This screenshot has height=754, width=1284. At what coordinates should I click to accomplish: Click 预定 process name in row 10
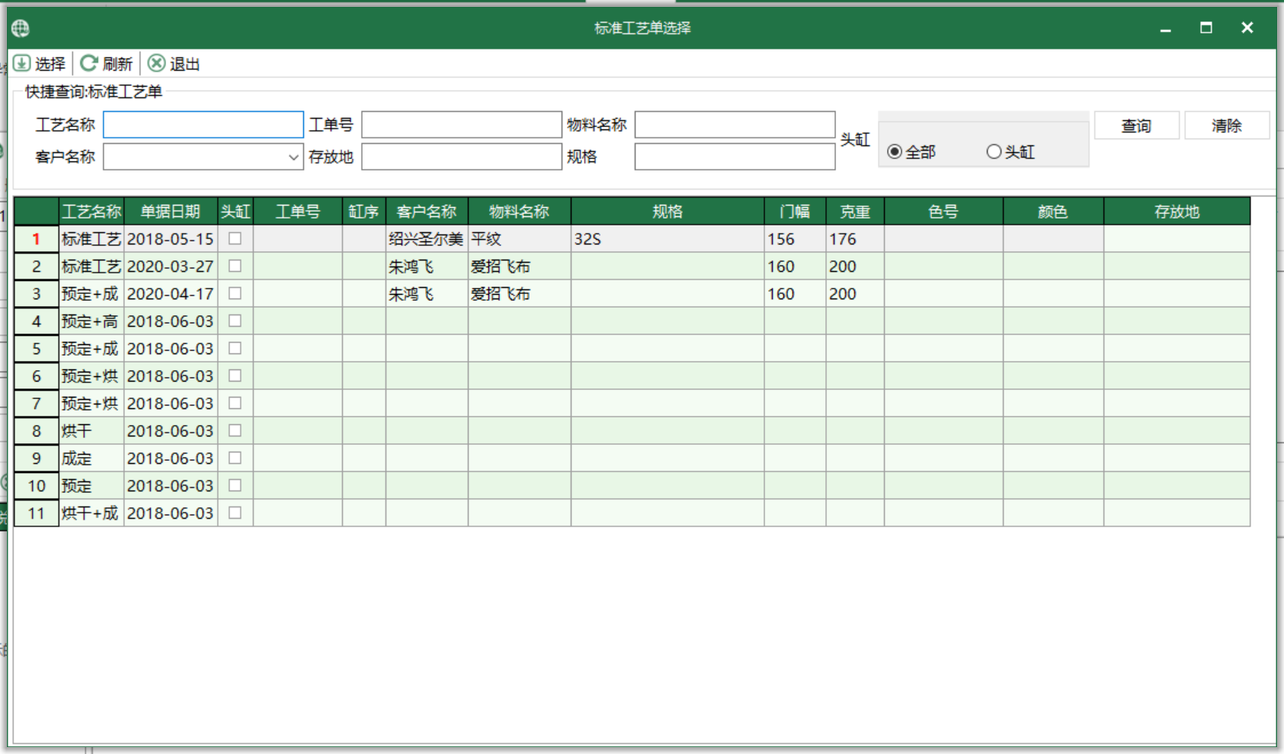(x=91, y=486)
